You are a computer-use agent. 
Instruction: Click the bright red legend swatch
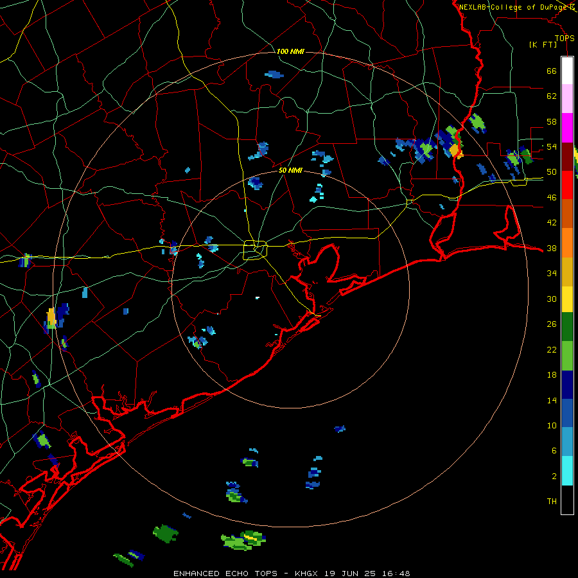pos(567,185)
